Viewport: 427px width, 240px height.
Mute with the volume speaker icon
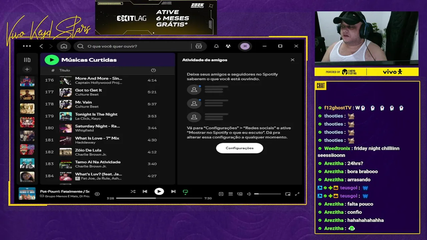click(249, 194)
